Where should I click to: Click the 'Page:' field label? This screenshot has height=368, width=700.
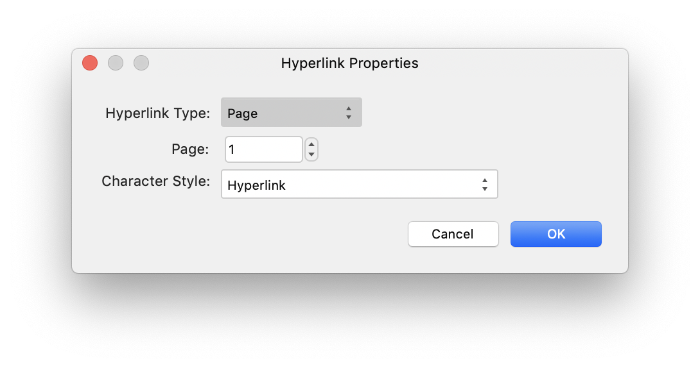coord(190,149)
